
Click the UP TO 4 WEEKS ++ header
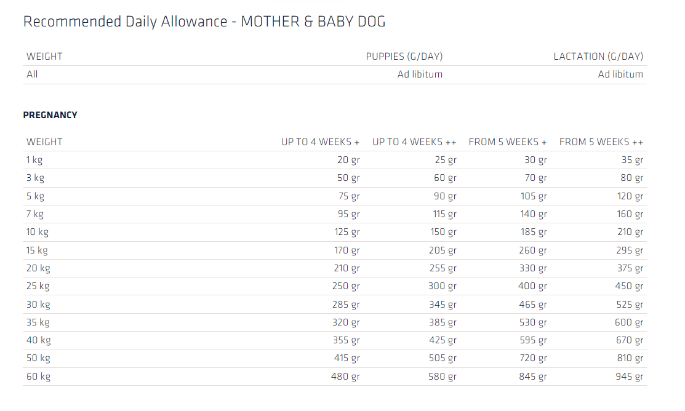pos(414,142)
